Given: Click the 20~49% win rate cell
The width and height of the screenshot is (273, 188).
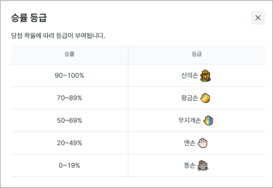Looking at the screenshot, I should click(x=69, y=143).
